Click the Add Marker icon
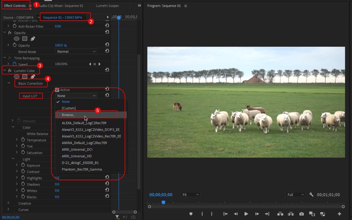 (x=191, y=214)
